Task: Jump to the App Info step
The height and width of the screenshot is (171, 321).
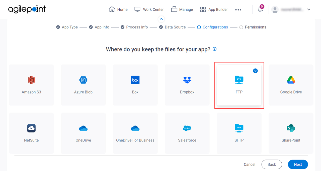Action: coord(99,27)
